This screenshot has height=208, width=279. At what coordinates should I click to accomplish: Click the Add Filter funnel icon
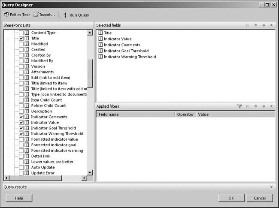240,106
